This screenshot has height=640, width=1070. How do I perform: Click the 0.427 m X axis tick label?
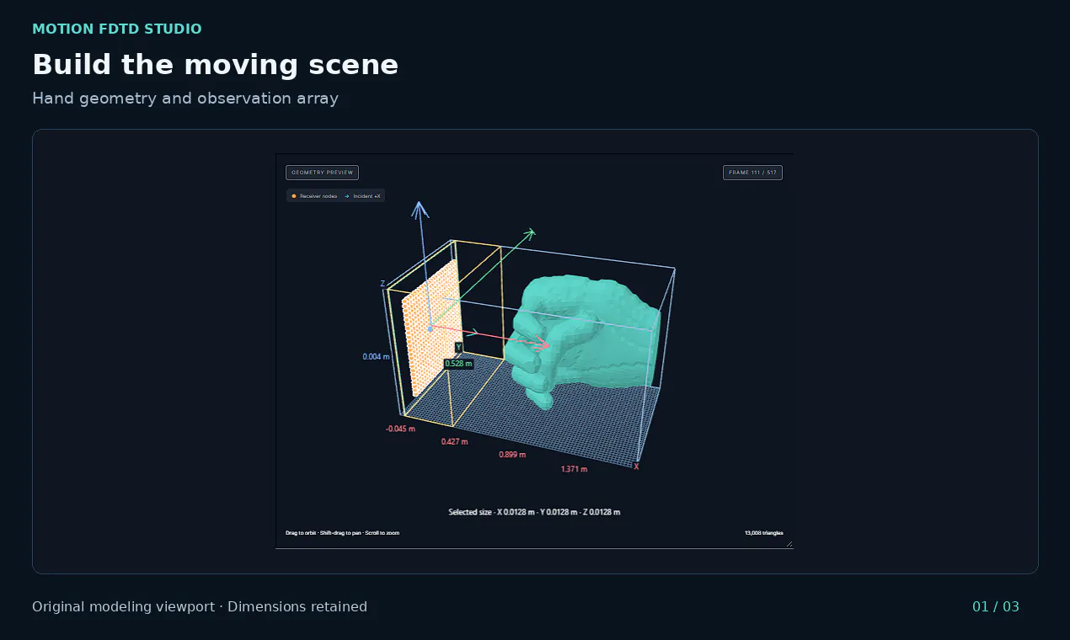454,441
